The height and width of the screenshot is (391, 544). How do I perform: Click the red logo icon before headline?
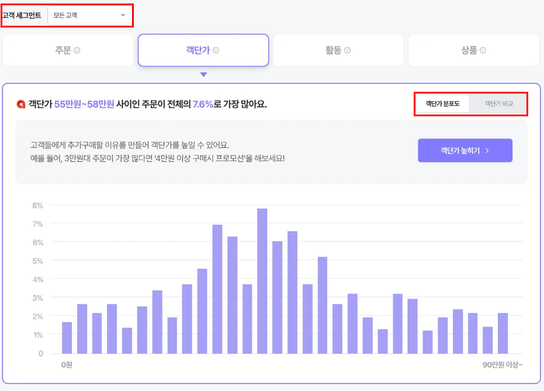pos(21,104)
